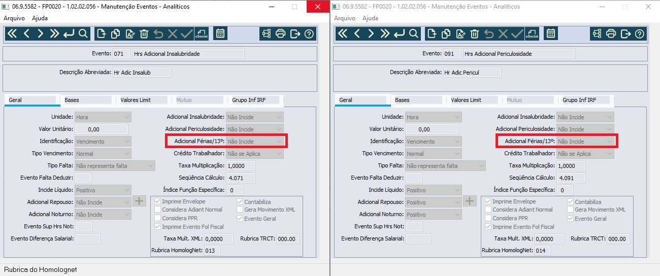Click the confirm checkmark icon in Periculosidade window
660x276 pixels.
517,34
